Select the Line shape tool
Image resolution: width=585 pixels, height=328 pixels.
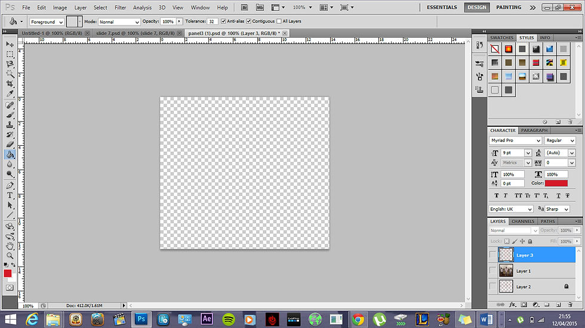[x=10, y=215]
